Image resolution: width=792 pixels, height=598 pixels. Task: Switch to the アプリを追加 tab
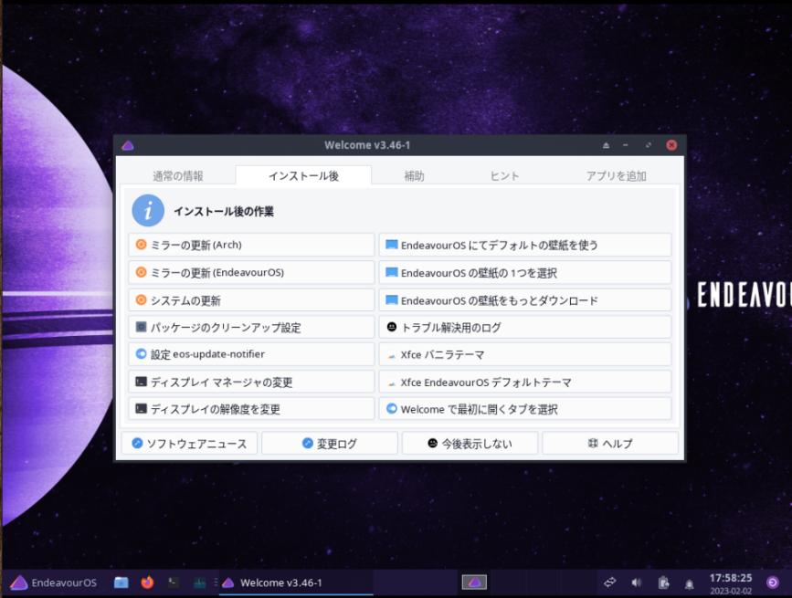(616, 175)
